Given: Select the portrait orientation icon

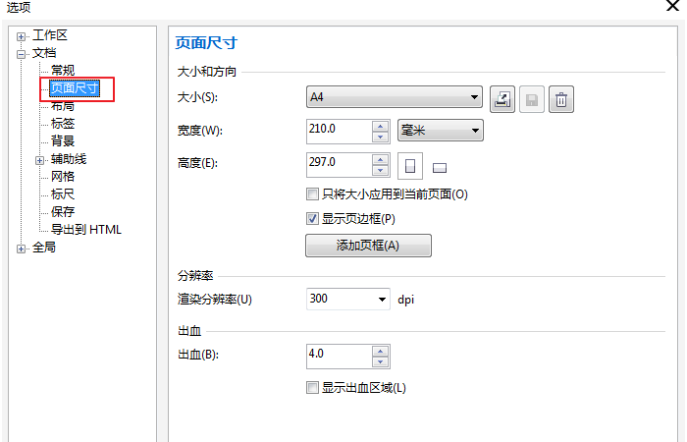Looking at the screenshot, I should pyautogui.click(x=411, y=164).
